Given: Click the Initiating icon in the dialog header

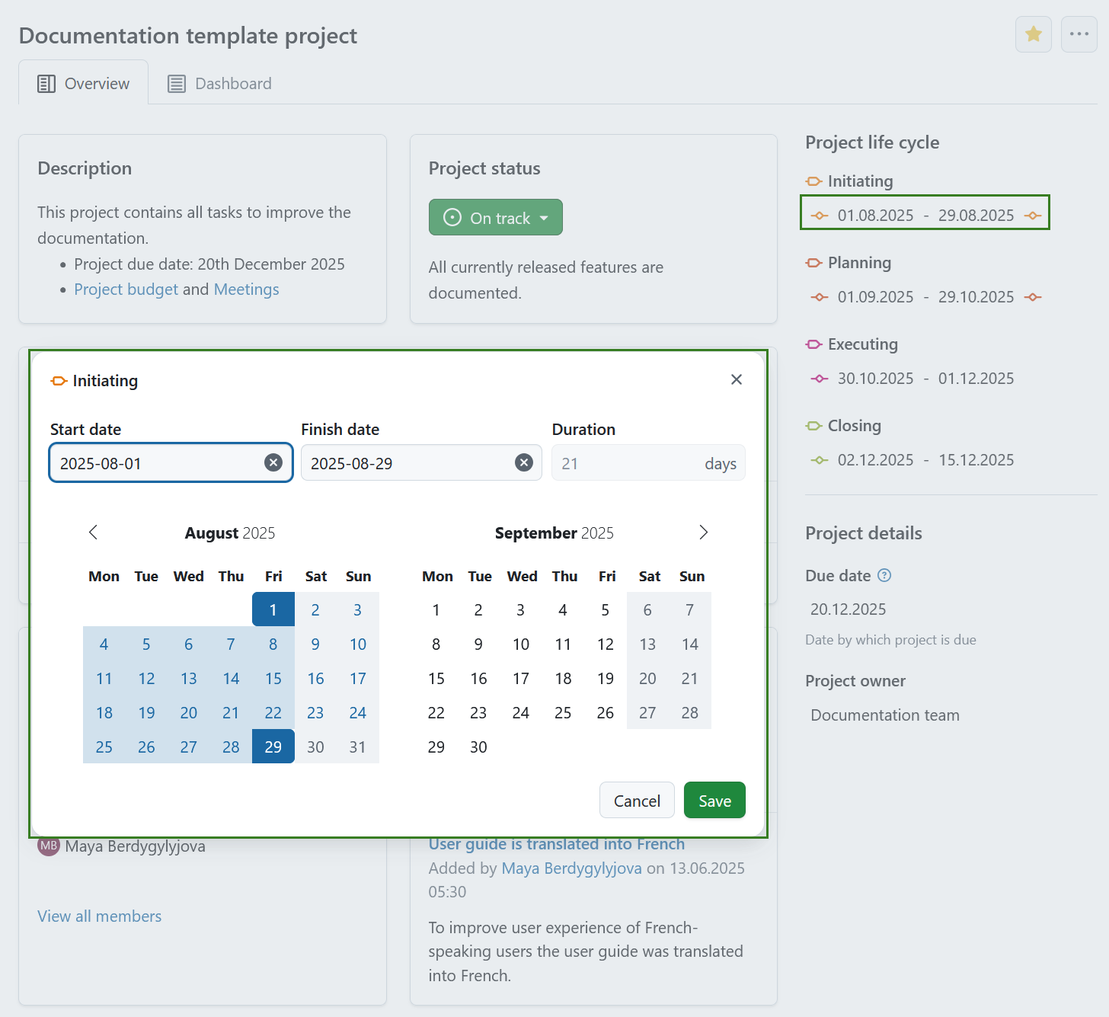Looking at the screenshot, I should (59, 380).
